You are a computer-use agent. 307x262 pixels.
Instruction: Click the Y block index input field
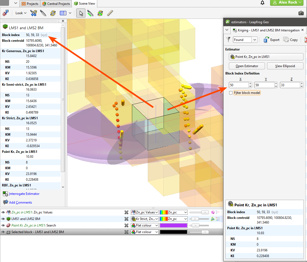pos(264,85)
